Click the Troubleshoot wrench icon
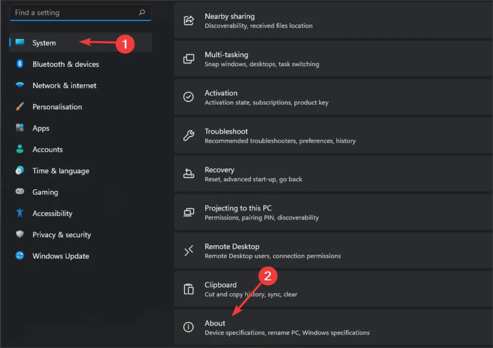 pos(189,135)
